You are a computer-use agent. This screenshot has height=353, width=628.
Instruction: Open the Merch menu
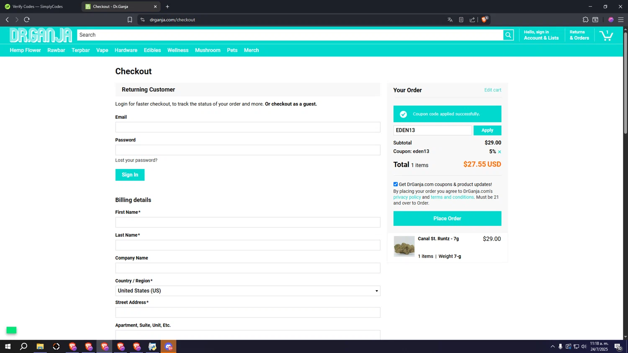click(x=252, y=50)
